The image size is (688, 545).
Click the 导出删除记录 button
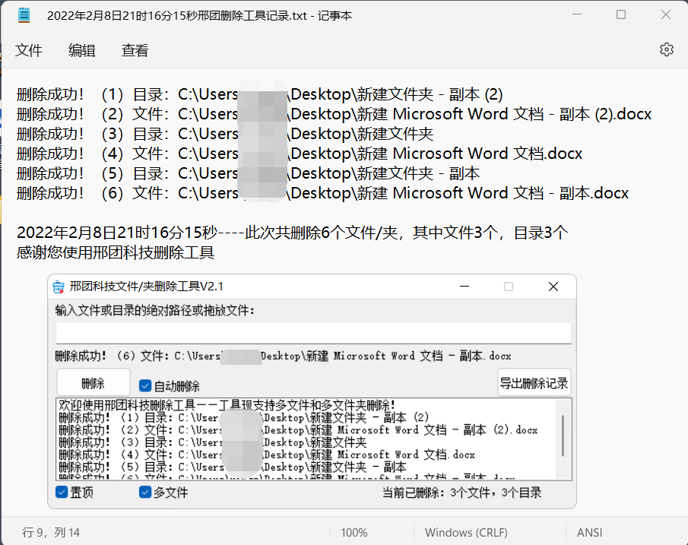pyautogui.click(x=534, y=383)
